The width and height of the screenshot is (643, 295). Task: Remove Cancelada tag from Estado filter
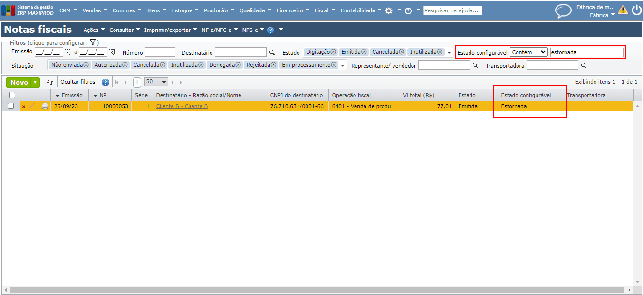(x=402, y=52)
